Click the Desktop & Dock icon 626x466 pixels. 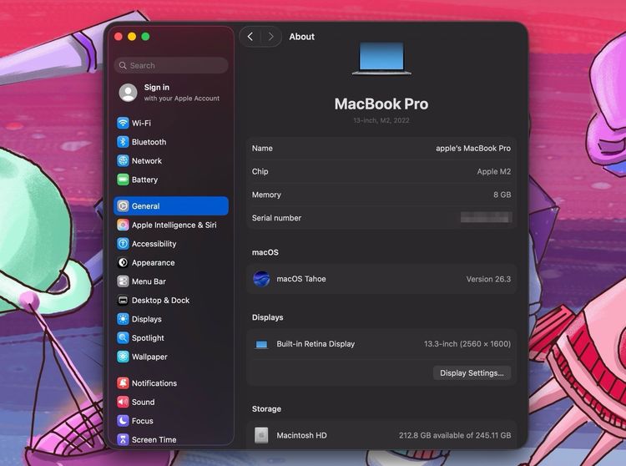[123, 300]
